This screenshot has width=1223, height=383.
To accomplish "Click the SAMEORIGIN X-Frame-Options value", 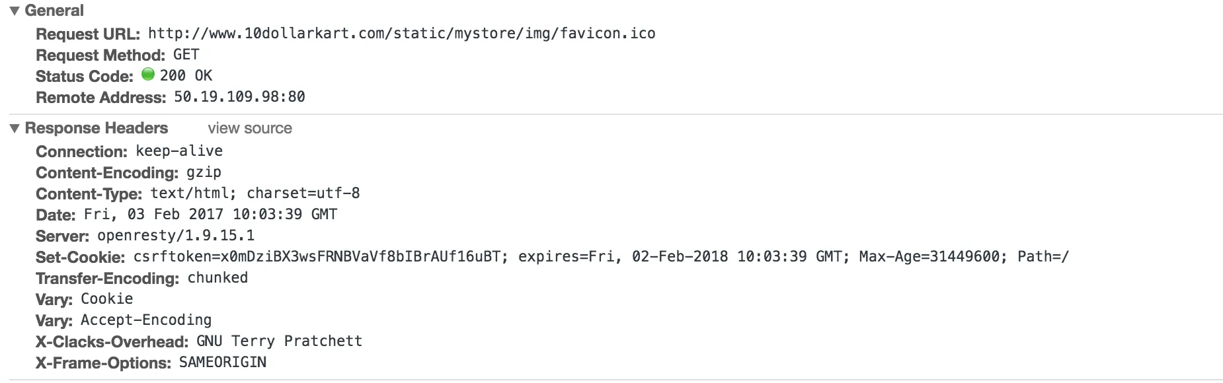I will tap(223, 363).
